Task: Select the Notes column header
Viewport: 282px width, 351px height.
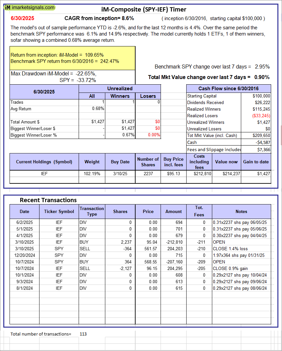Action: coord(241,211)
